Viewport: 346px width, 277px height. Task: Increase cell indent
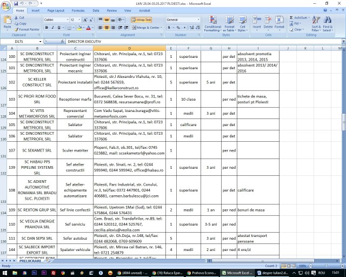coord(126,28)
